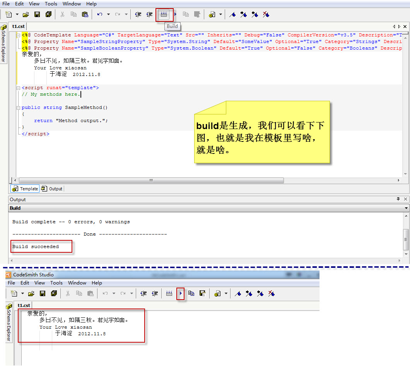Open the Tools menu in the top window
This screenshot has height=369, width=410.
point(51,3)
